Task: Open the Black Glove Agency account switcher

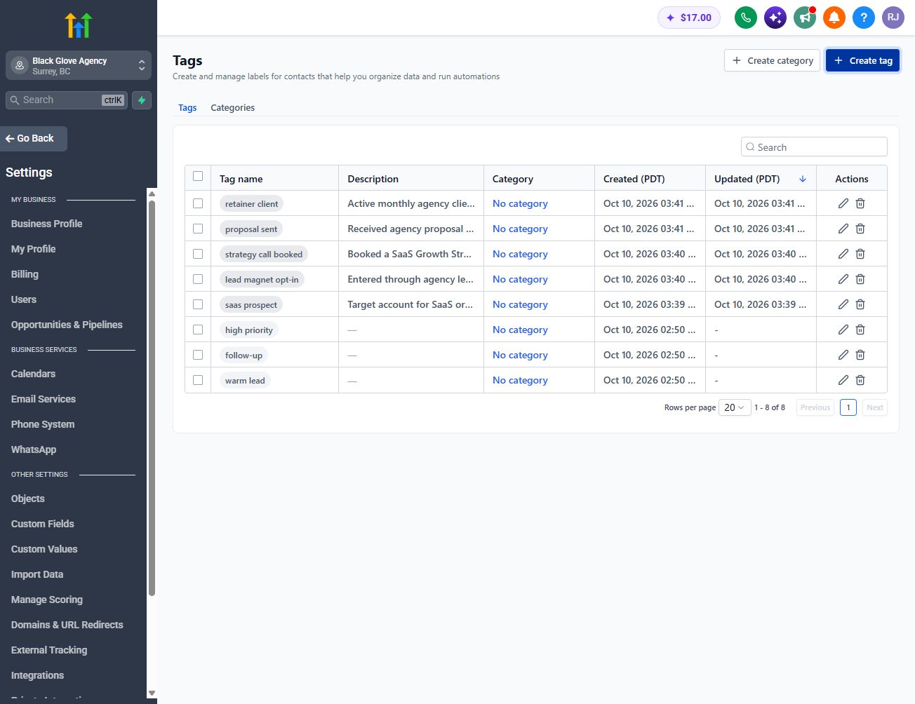Action: (x=79, y=66)
